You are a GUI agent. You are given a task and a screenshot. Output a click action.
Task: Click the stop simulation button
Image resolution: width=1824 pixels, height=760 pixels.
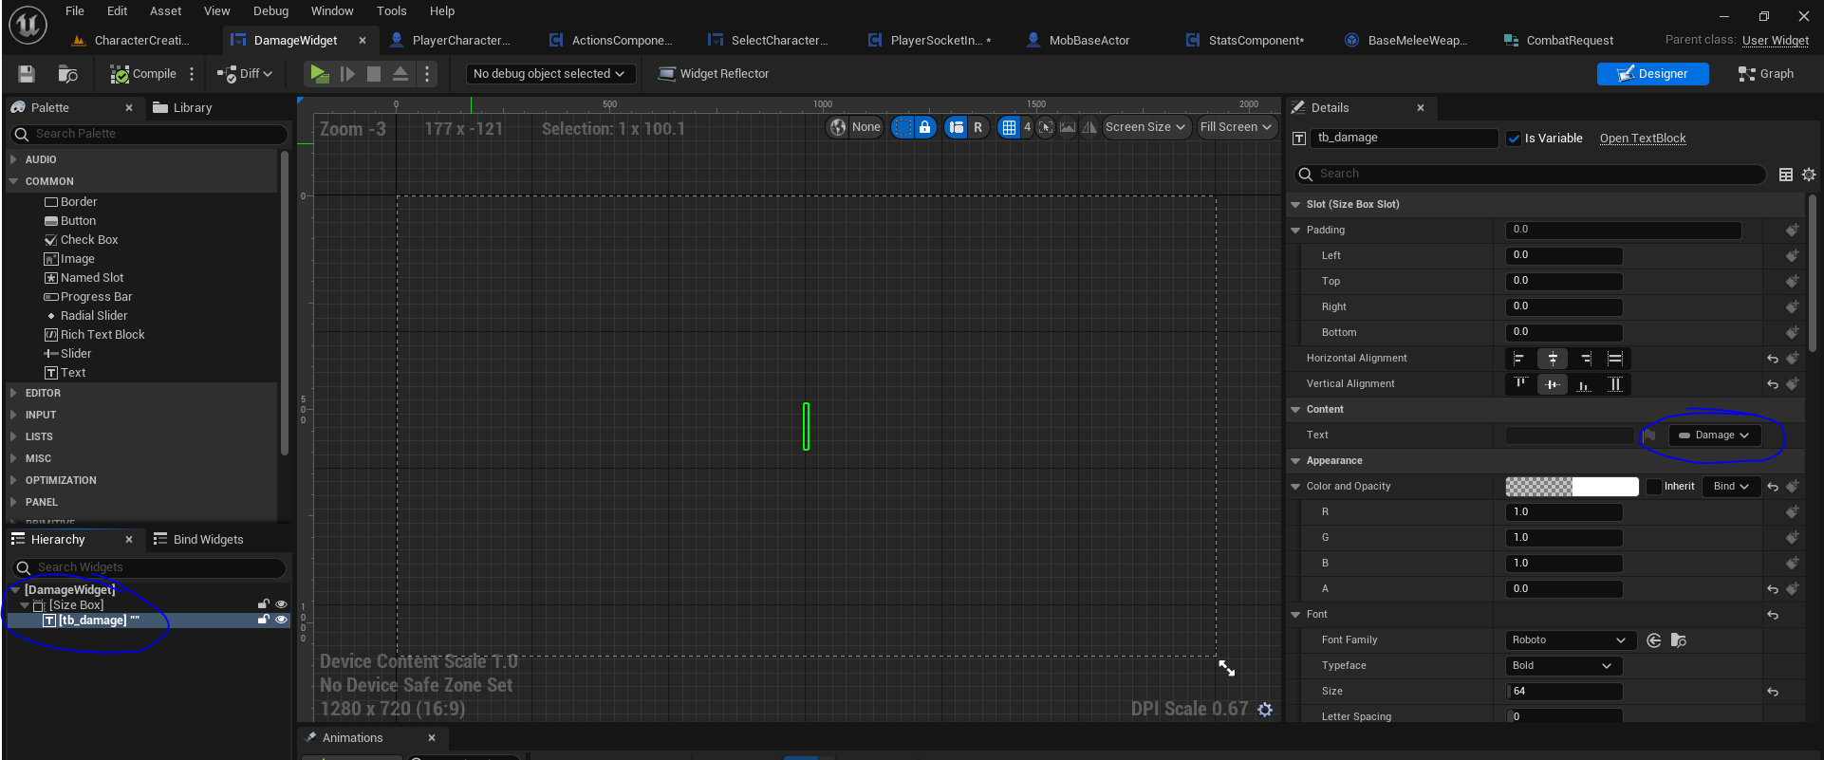374,74
